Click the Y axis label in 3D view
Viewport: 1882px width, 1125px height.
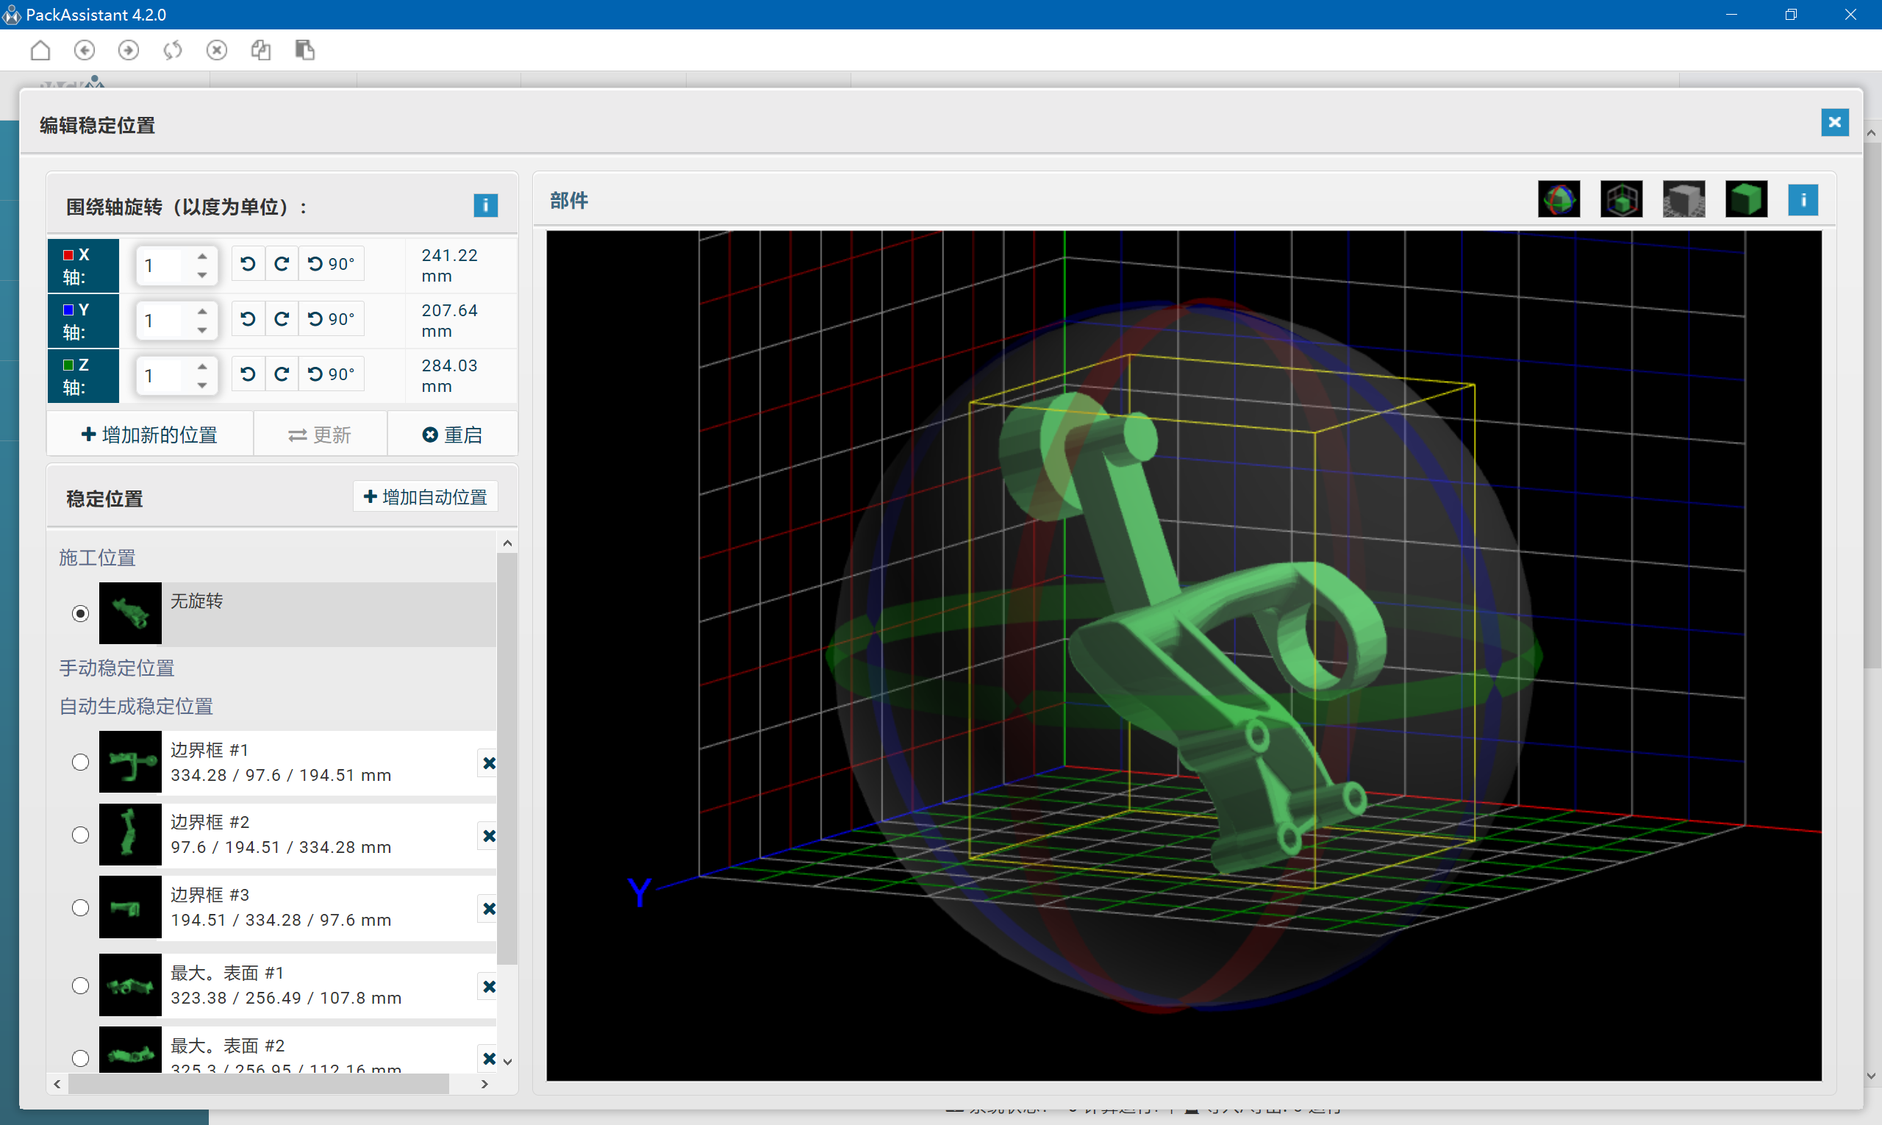640,892
